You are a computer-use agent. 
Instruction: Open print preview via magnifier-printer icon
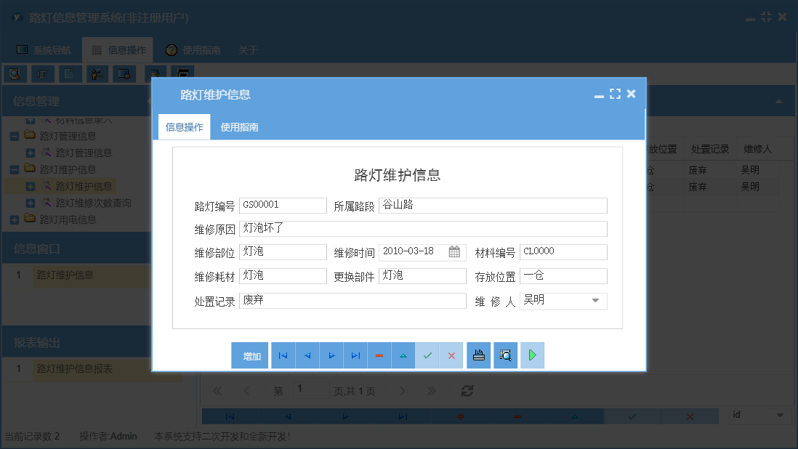pos(505,355)
